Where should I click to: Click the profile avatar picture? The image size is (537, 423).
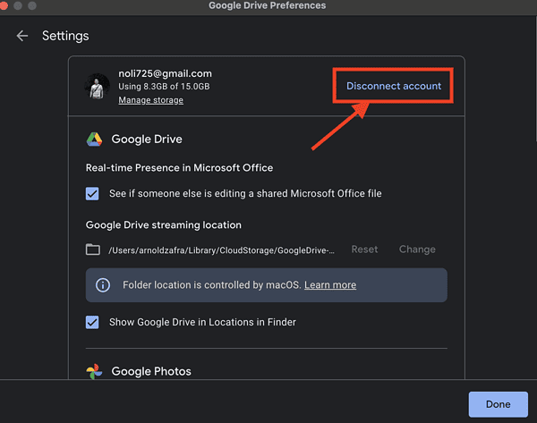coord(98,87)
